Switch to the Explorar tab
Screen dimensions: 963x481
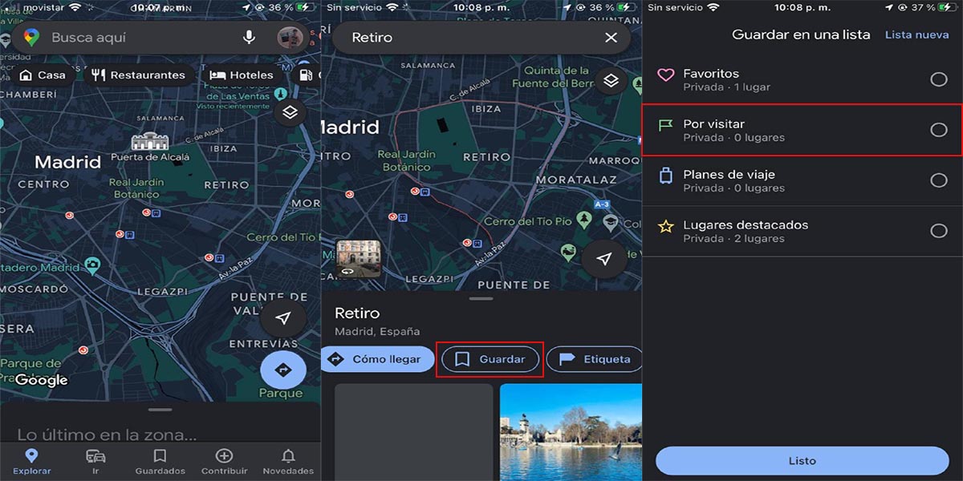pyautogui.click(x=32, y=462)
